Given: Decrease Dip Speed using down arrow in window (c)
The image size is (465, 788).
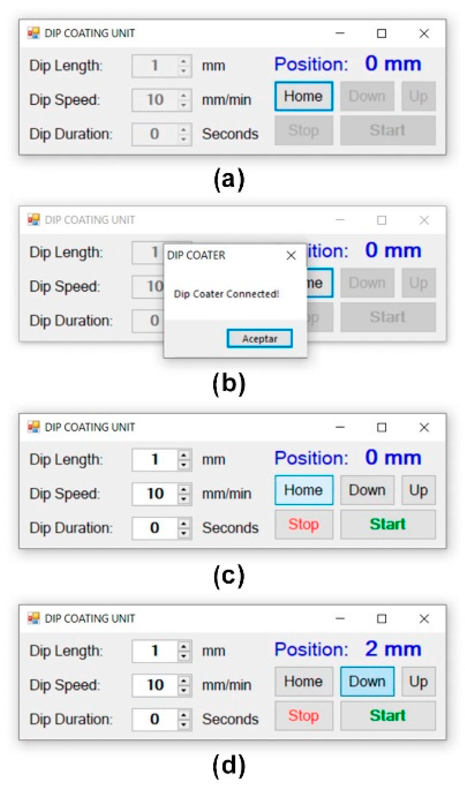Looking at the screenshot, I should pyautogui.click(x=184, y=499).
